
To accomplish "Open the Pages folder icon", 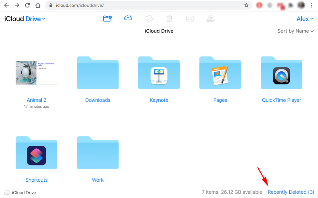I will (x=220, y=73).
